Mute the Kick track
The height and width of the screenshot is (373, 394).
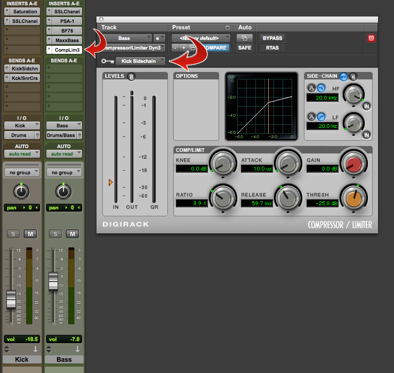point(31,234)
